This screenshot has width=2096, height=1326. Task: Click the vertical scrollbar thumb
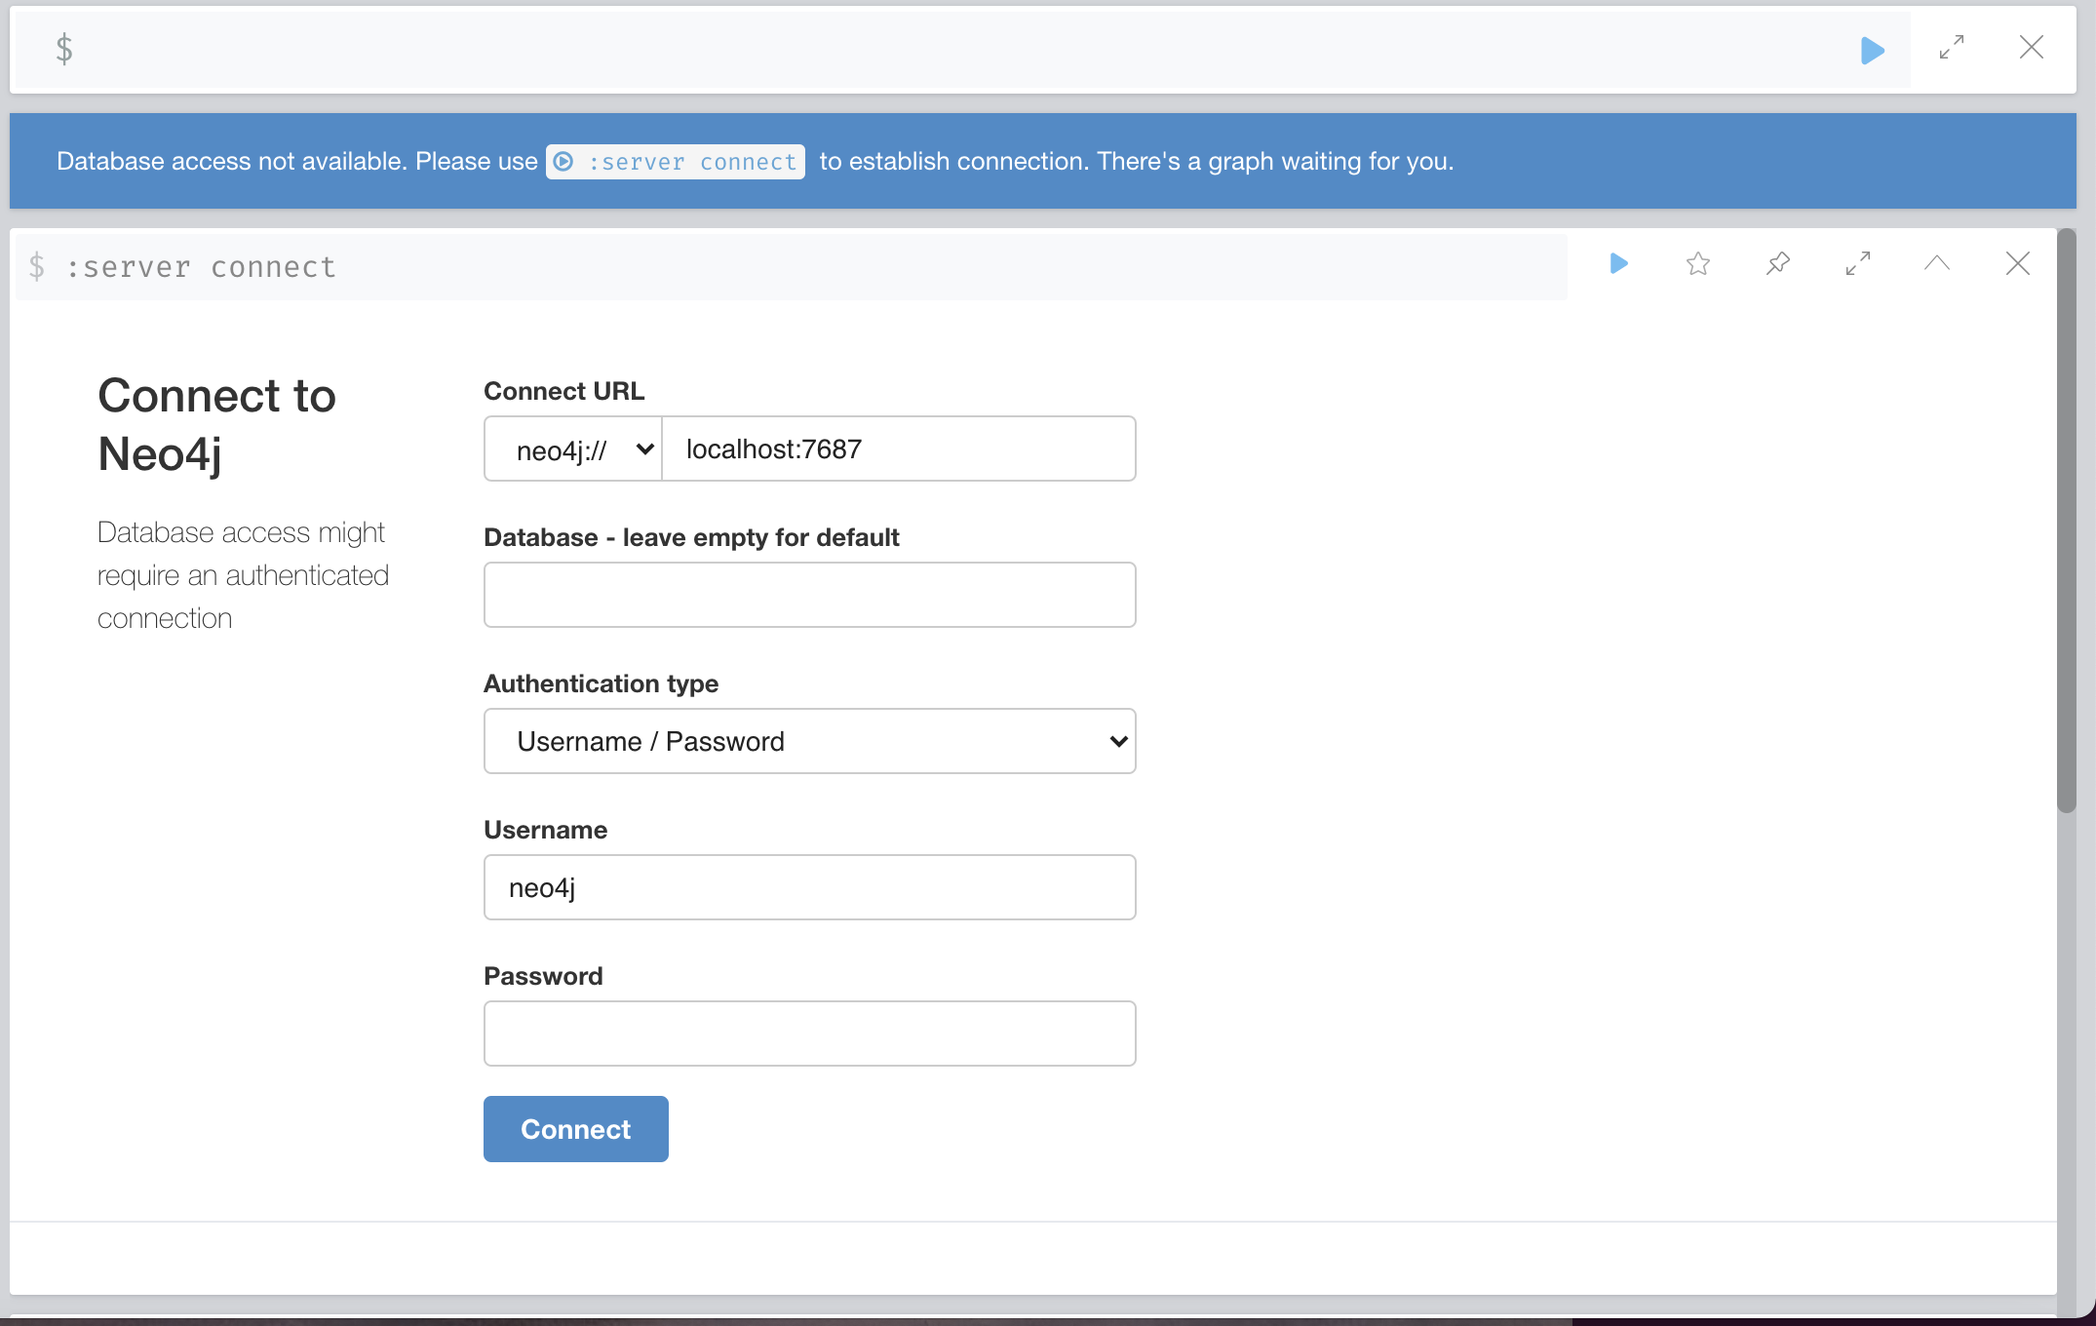point(2067,521)
